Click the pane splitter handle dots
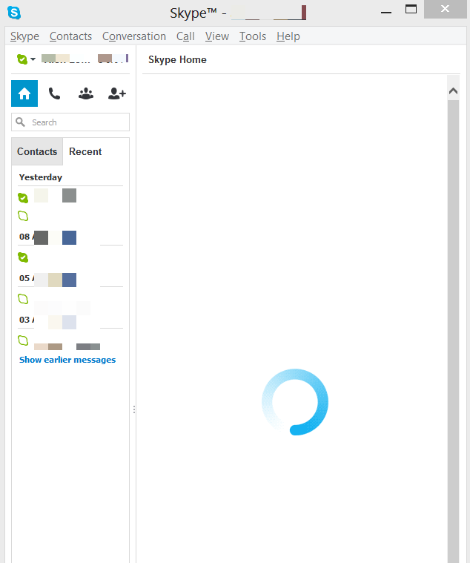This screenshot has width=470, height=563. click(134, 409)
